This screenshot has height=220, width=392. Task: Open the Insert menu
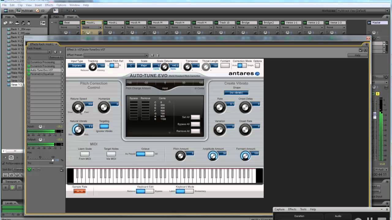point(38,5)
